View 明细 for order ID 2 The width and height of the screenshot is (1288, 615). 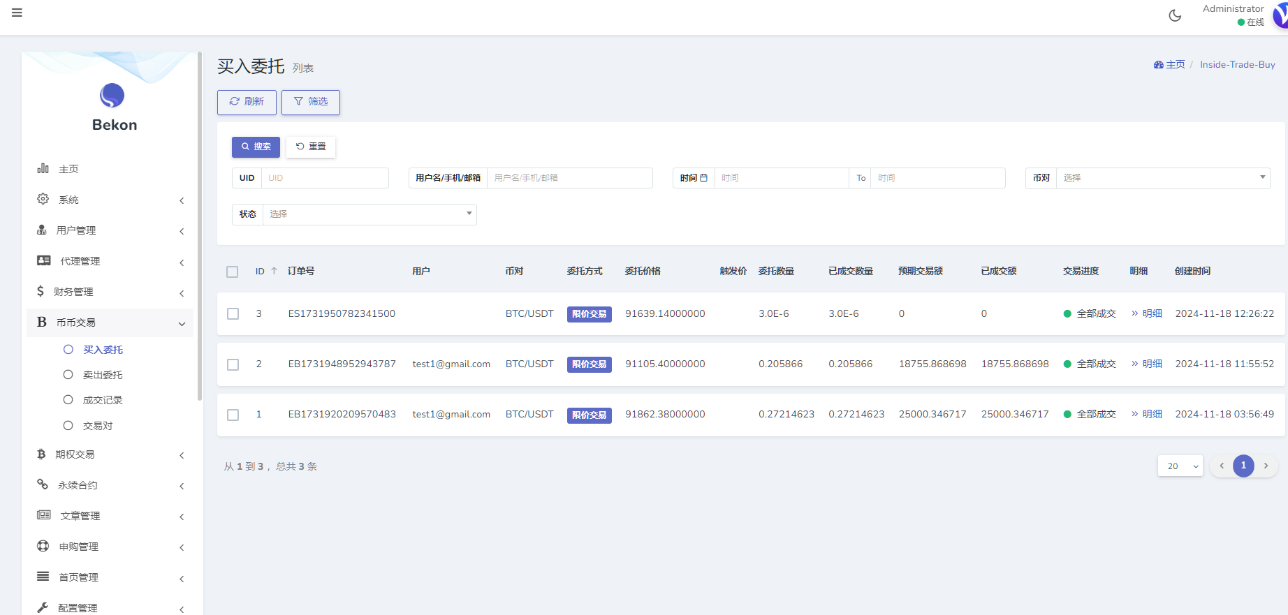pos(1147,364)
